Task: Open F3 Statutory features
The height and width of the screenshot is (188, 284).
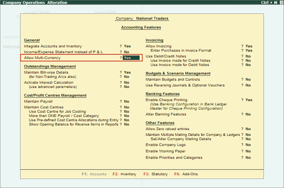Action: [x=155, y=174]
